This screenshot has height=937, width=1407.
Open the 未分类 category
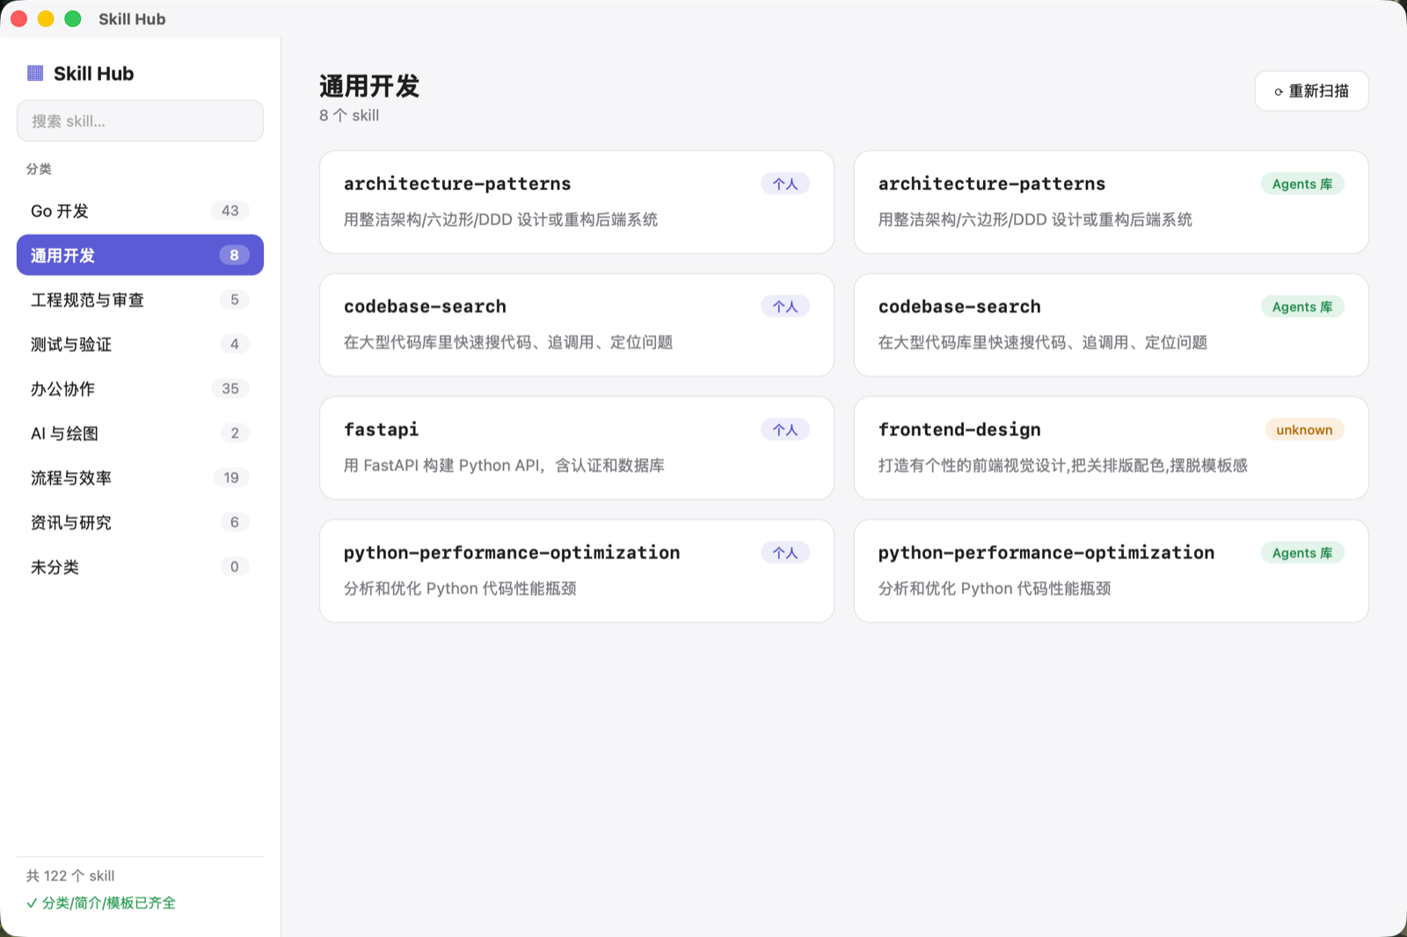(140, 567)
